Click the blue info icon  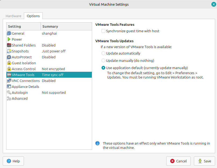pyautogui.click(x=97, y=143)
